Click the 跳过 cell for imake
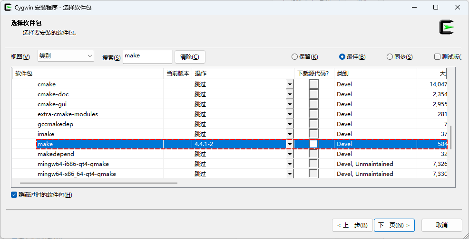This screenshot has width=469, height=239. pyautogui.click(x=239, y=134)
